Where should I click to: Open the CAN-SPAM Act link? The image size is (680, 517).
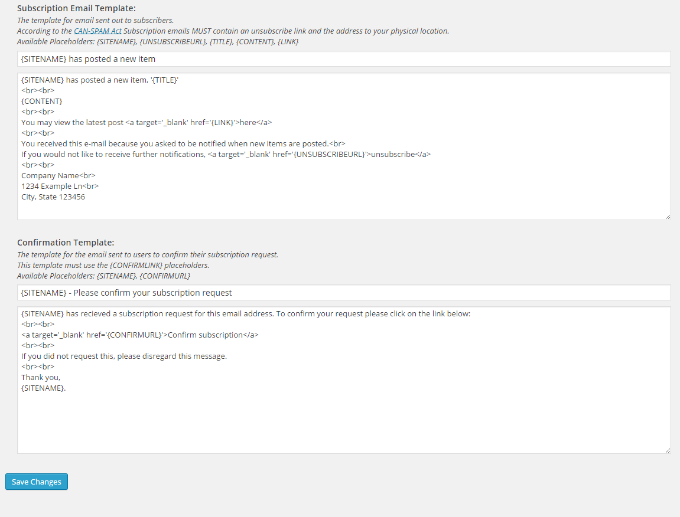pyautogui.click(x=97, y=31)
